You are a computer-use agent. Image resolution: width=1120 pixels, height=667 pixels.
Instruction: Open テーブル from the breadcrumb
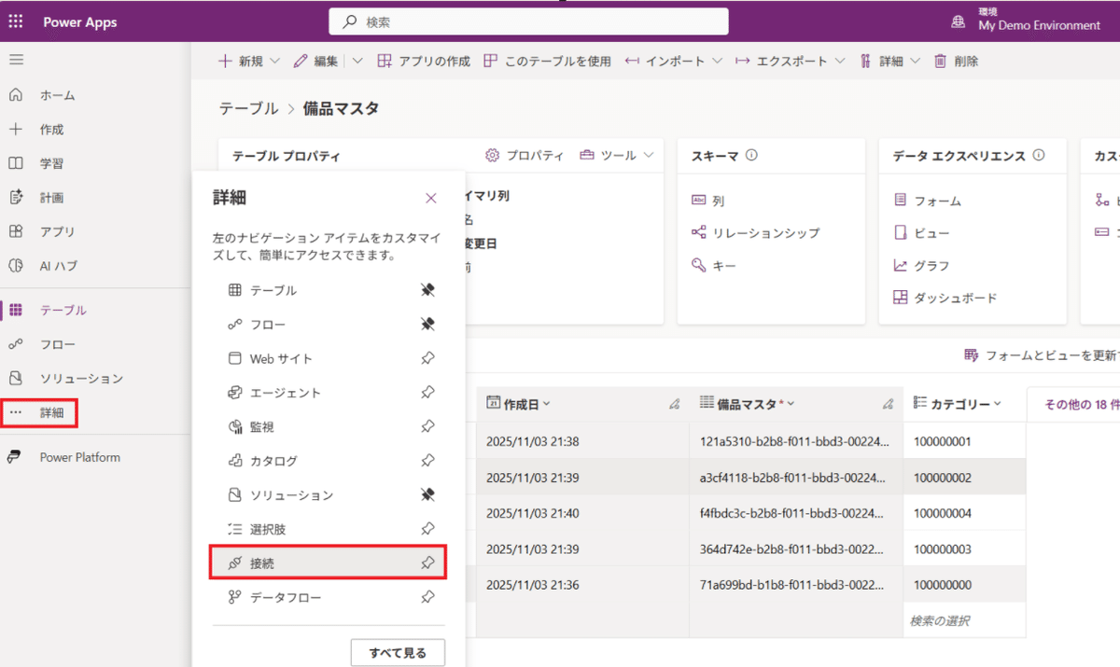[248, 108]
